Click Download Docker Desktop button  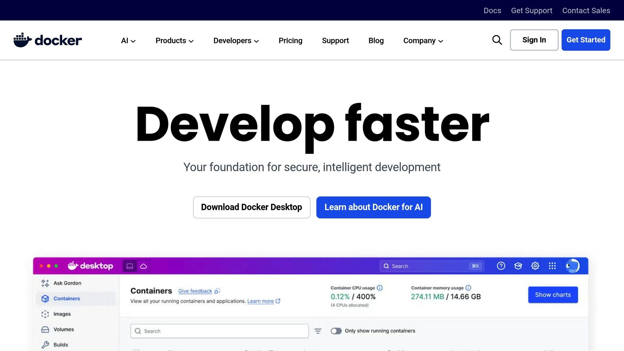pyautogui.click(x=252, y=207)
